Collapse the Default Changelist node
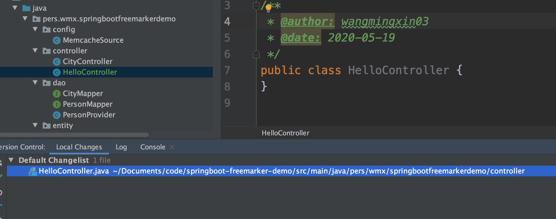 11,160
